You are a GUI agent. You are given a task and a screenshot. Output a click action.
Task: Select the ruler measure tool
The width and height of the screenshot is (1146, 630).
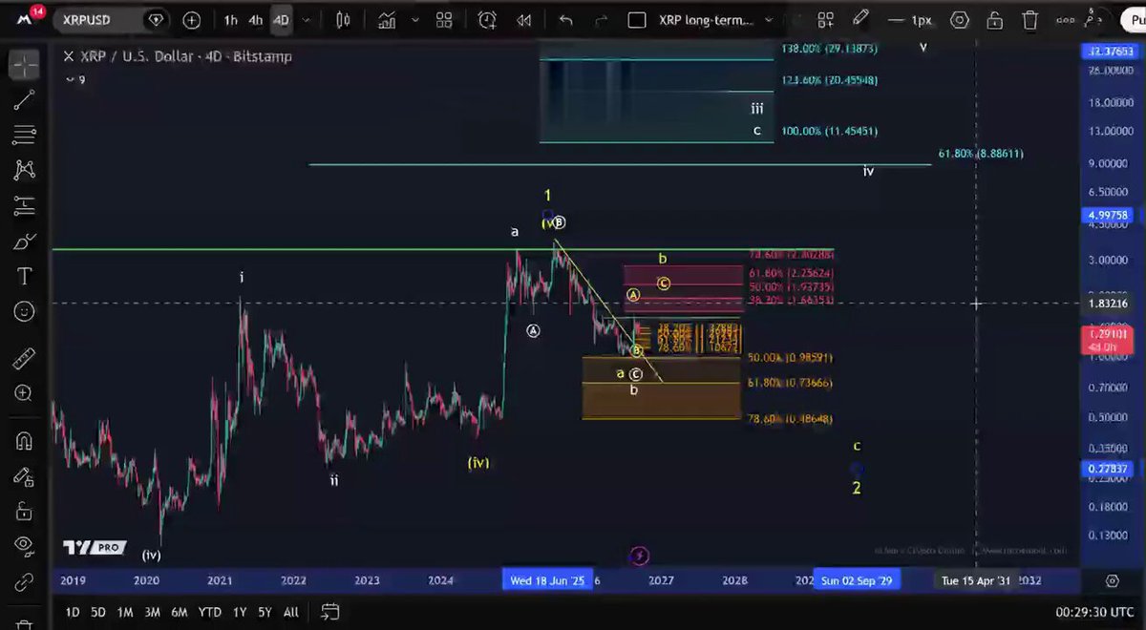coord(25,361)
